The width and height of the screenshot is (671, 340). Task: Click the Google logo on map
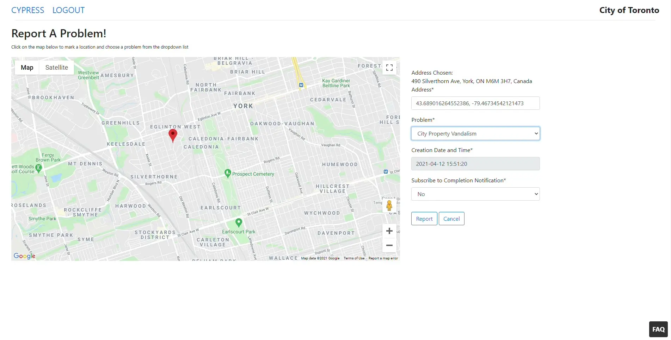(x=24, y=256)
